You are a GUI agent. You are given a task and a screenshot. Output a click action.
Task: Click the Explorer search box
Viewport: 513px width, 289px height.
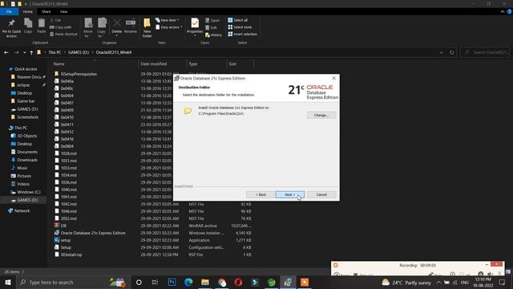pos(485,52)
